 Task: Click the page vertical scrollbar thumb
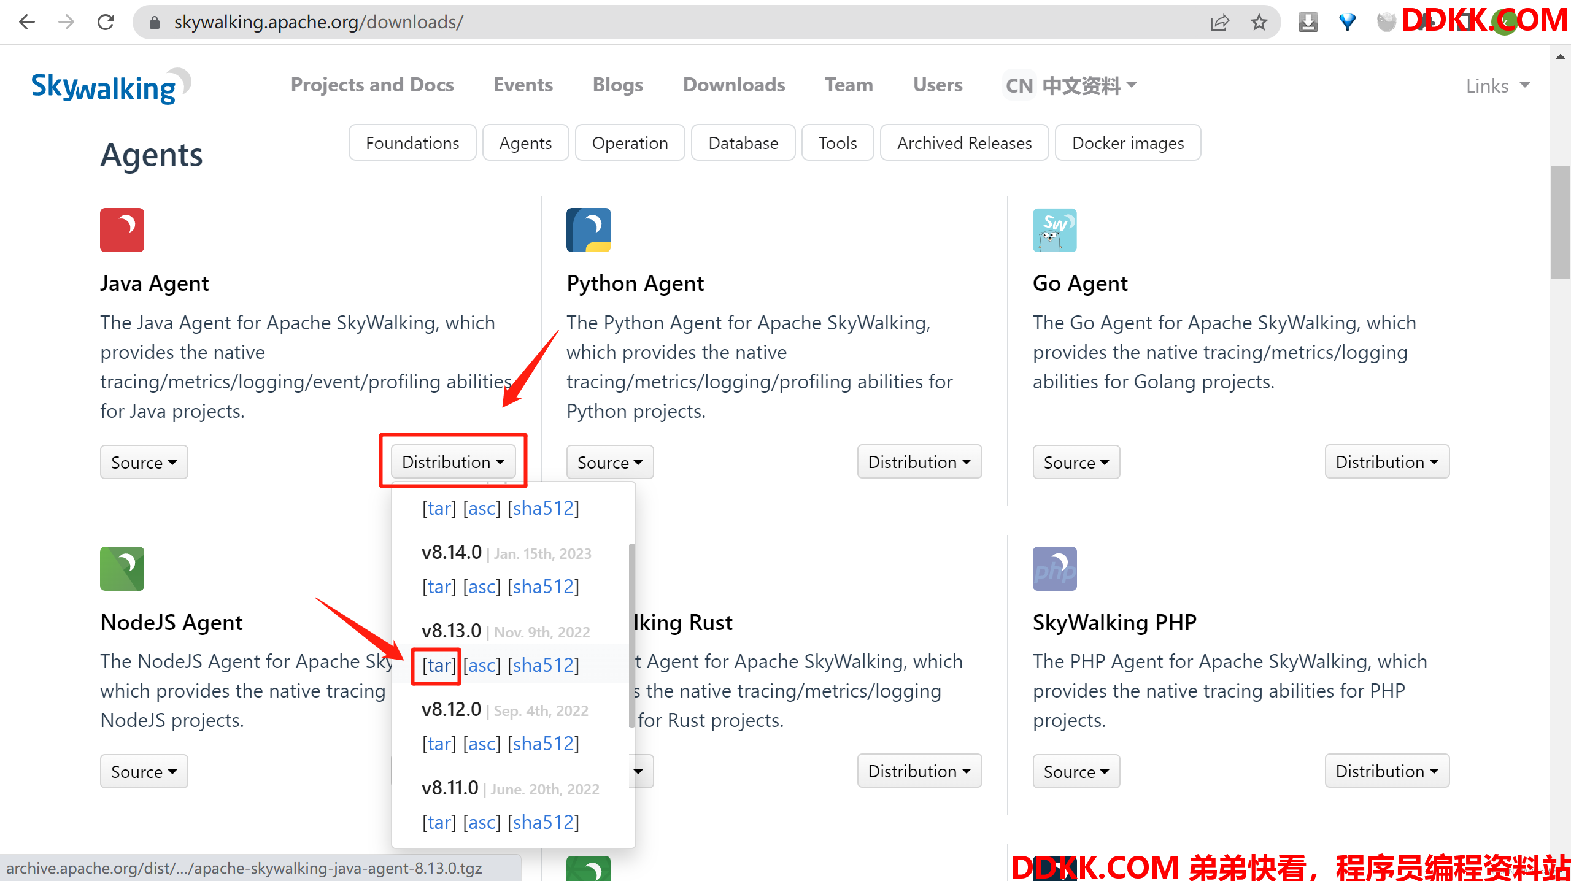(1561, 222)
